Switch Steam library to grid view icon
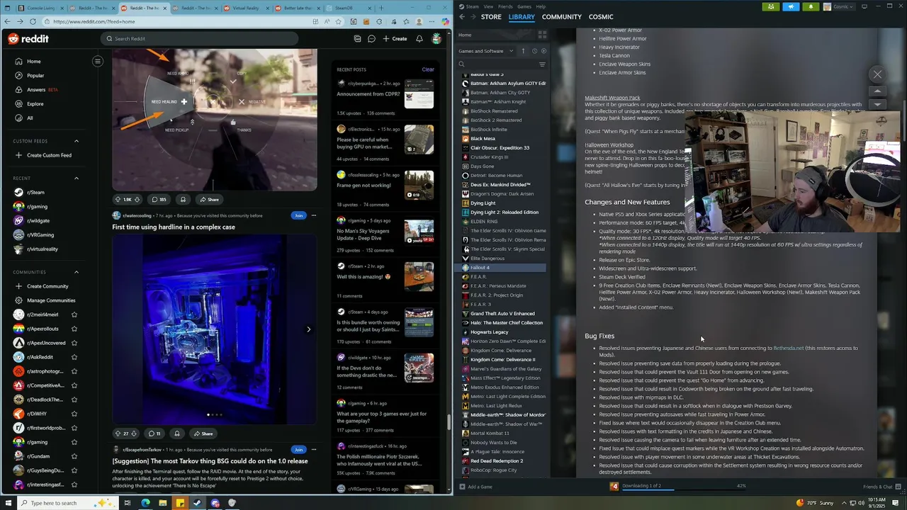This screenshot has width=907, height=510. point(542,35)
